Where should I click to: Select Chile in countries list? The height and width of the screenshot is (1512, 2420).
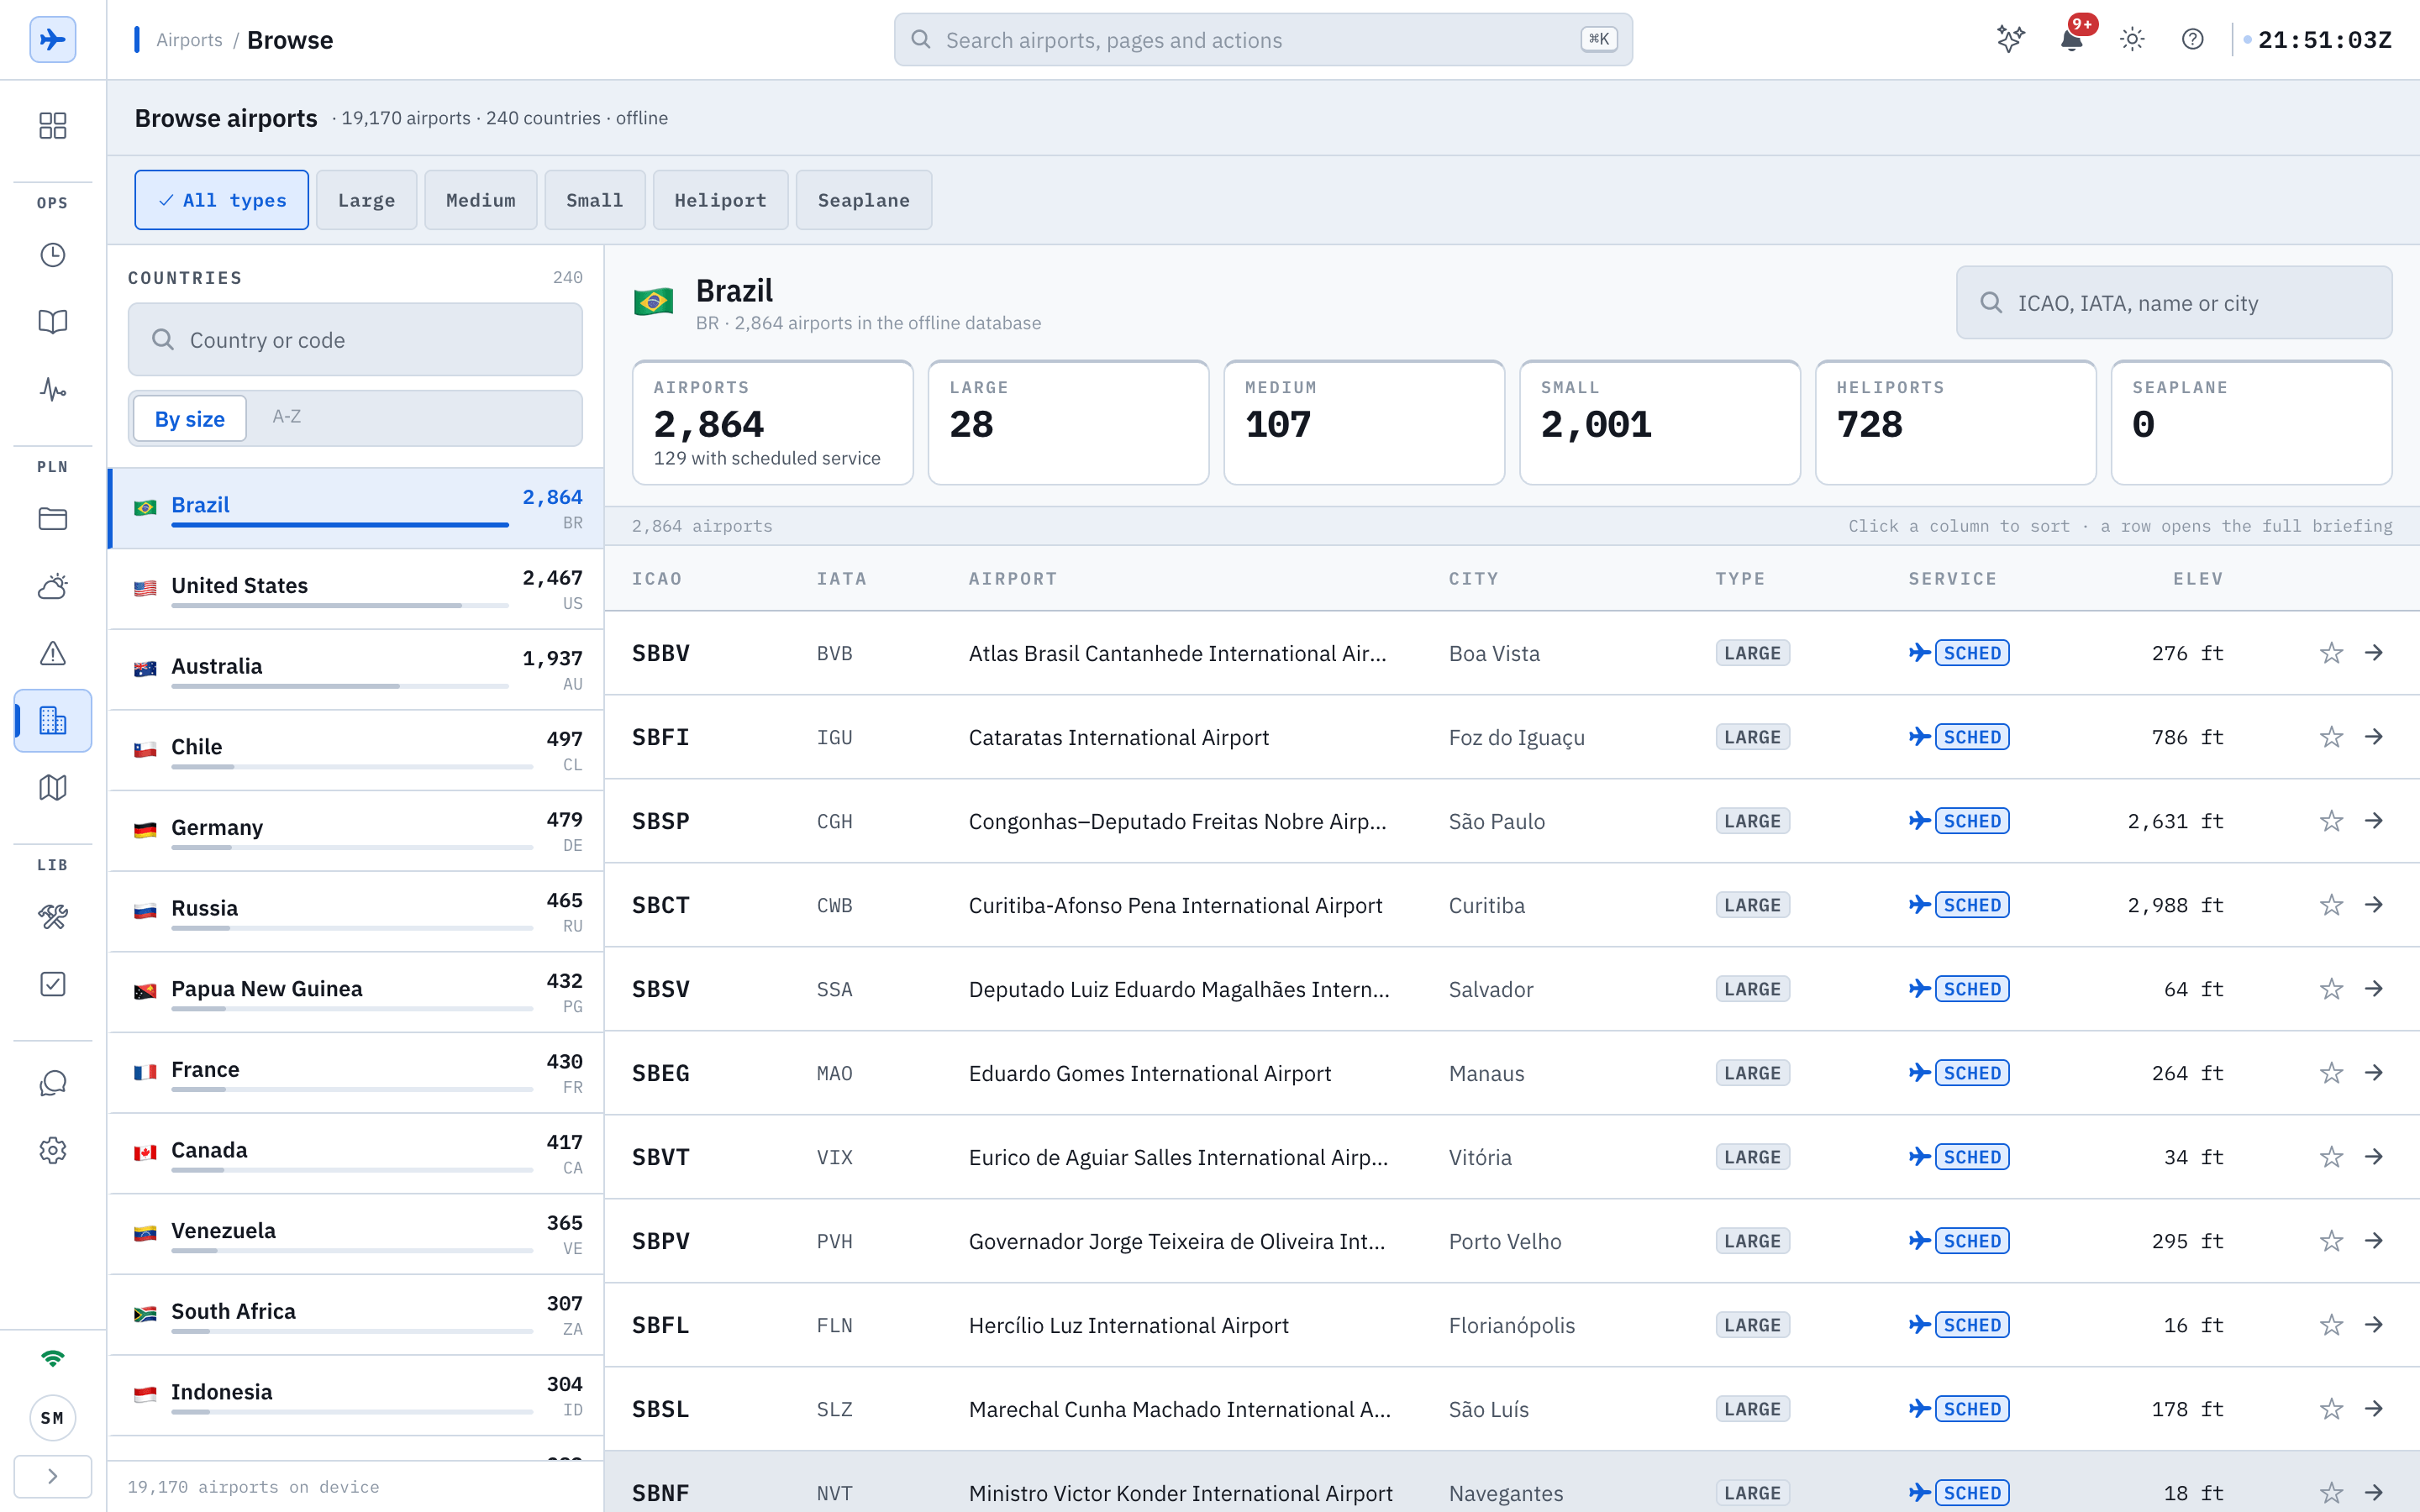(356, 750)
